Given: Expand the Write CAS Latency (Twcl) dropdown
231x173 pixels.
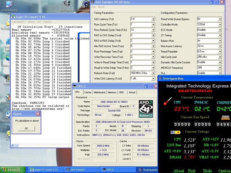Looking at the screenshot, I should coord(153,78).
